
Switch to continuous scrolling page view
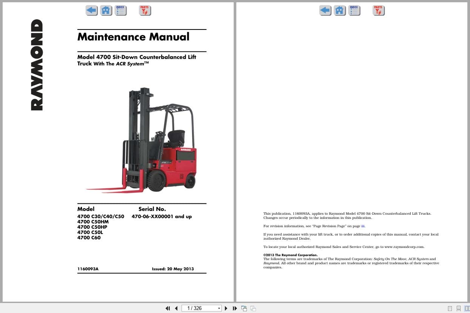[458, 308]
